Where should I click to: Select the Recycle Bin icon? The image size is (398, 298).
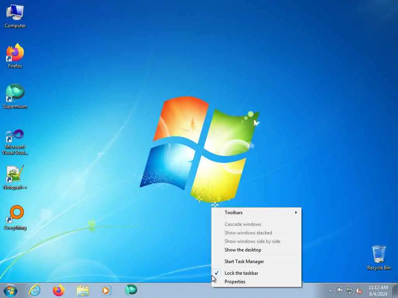tap(379, 258)
